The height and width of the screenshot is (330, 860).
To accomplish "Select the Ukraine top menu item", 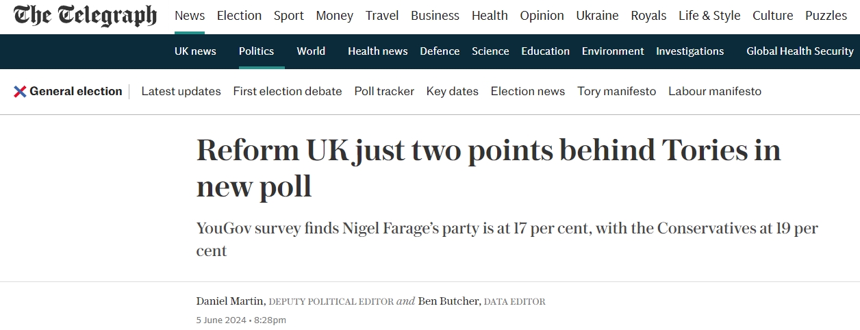I will 597,15.
